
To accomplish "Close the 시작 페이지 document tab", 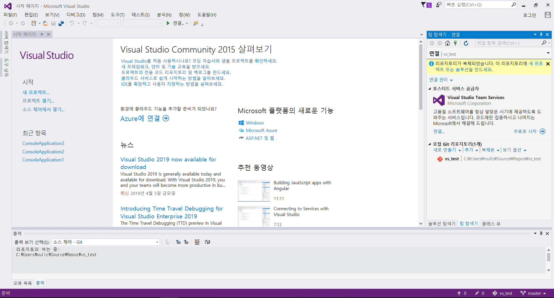I will tap(48, 34).
